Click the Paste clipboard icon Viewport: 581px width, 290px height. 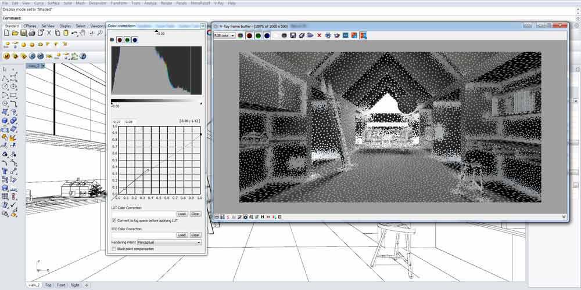(66, 33)
